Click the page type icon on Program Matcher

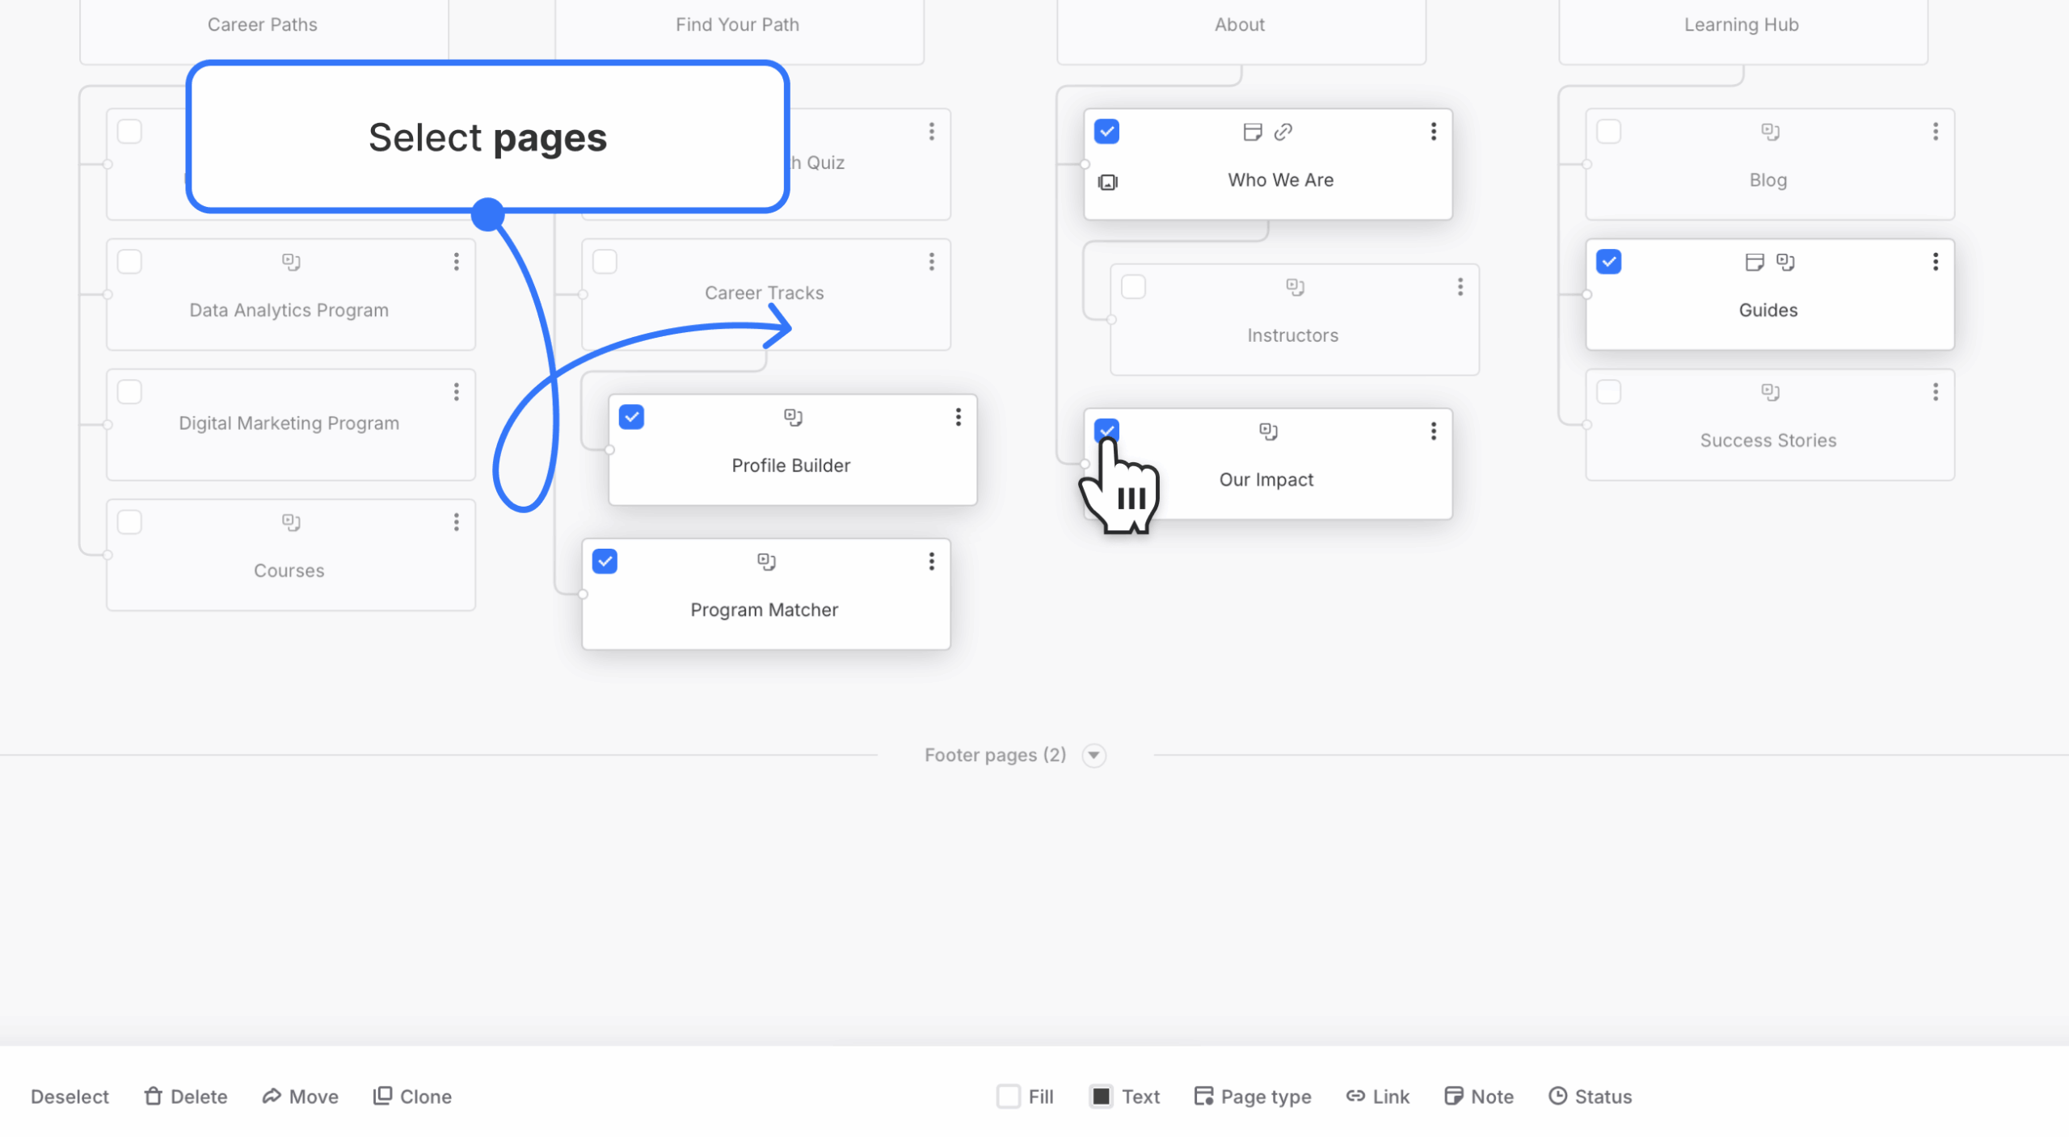766,562
